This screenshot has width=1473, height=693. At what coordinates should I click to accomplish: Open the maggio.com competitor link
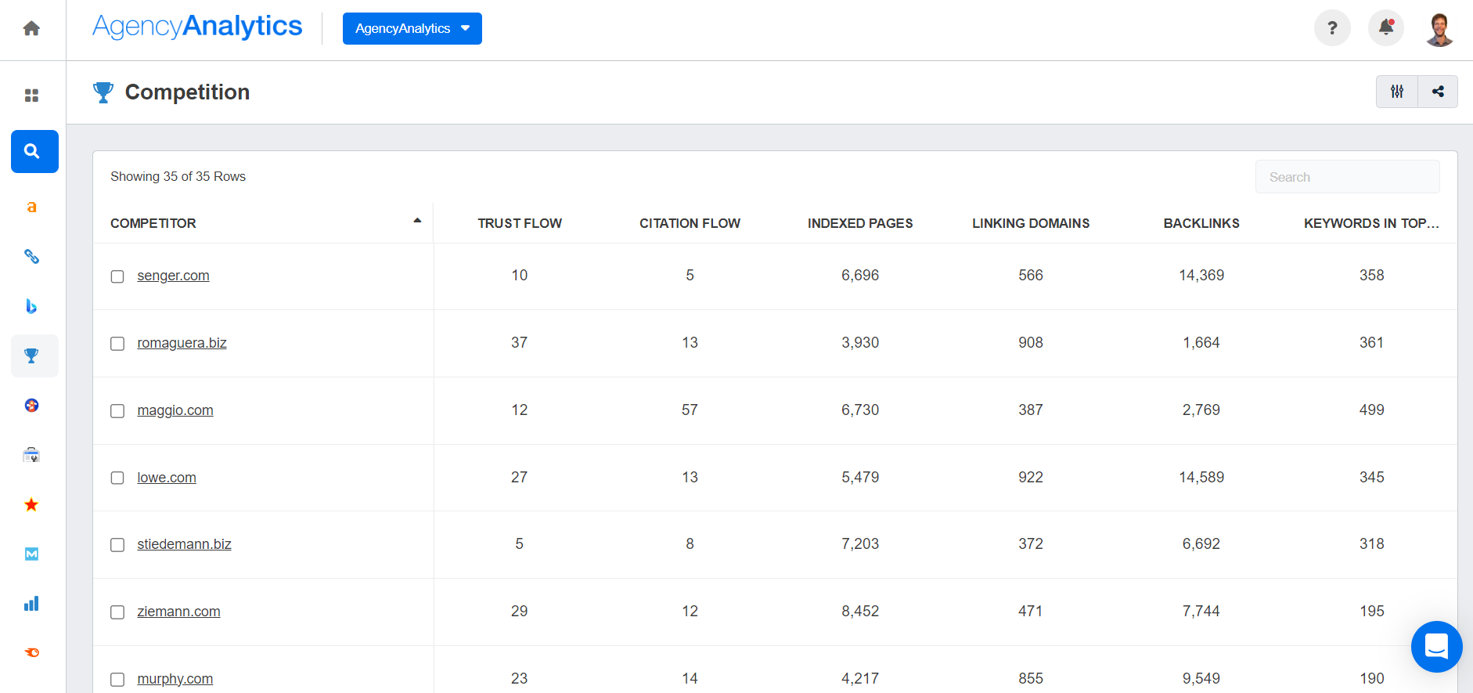coord(175,410)
